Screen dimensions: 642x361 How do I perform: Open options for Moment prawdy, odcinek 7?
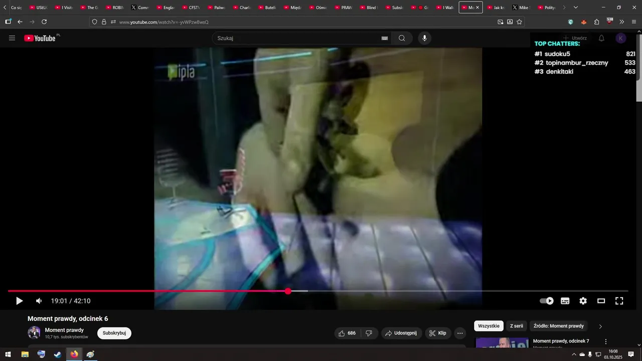(x=605, y=341)
